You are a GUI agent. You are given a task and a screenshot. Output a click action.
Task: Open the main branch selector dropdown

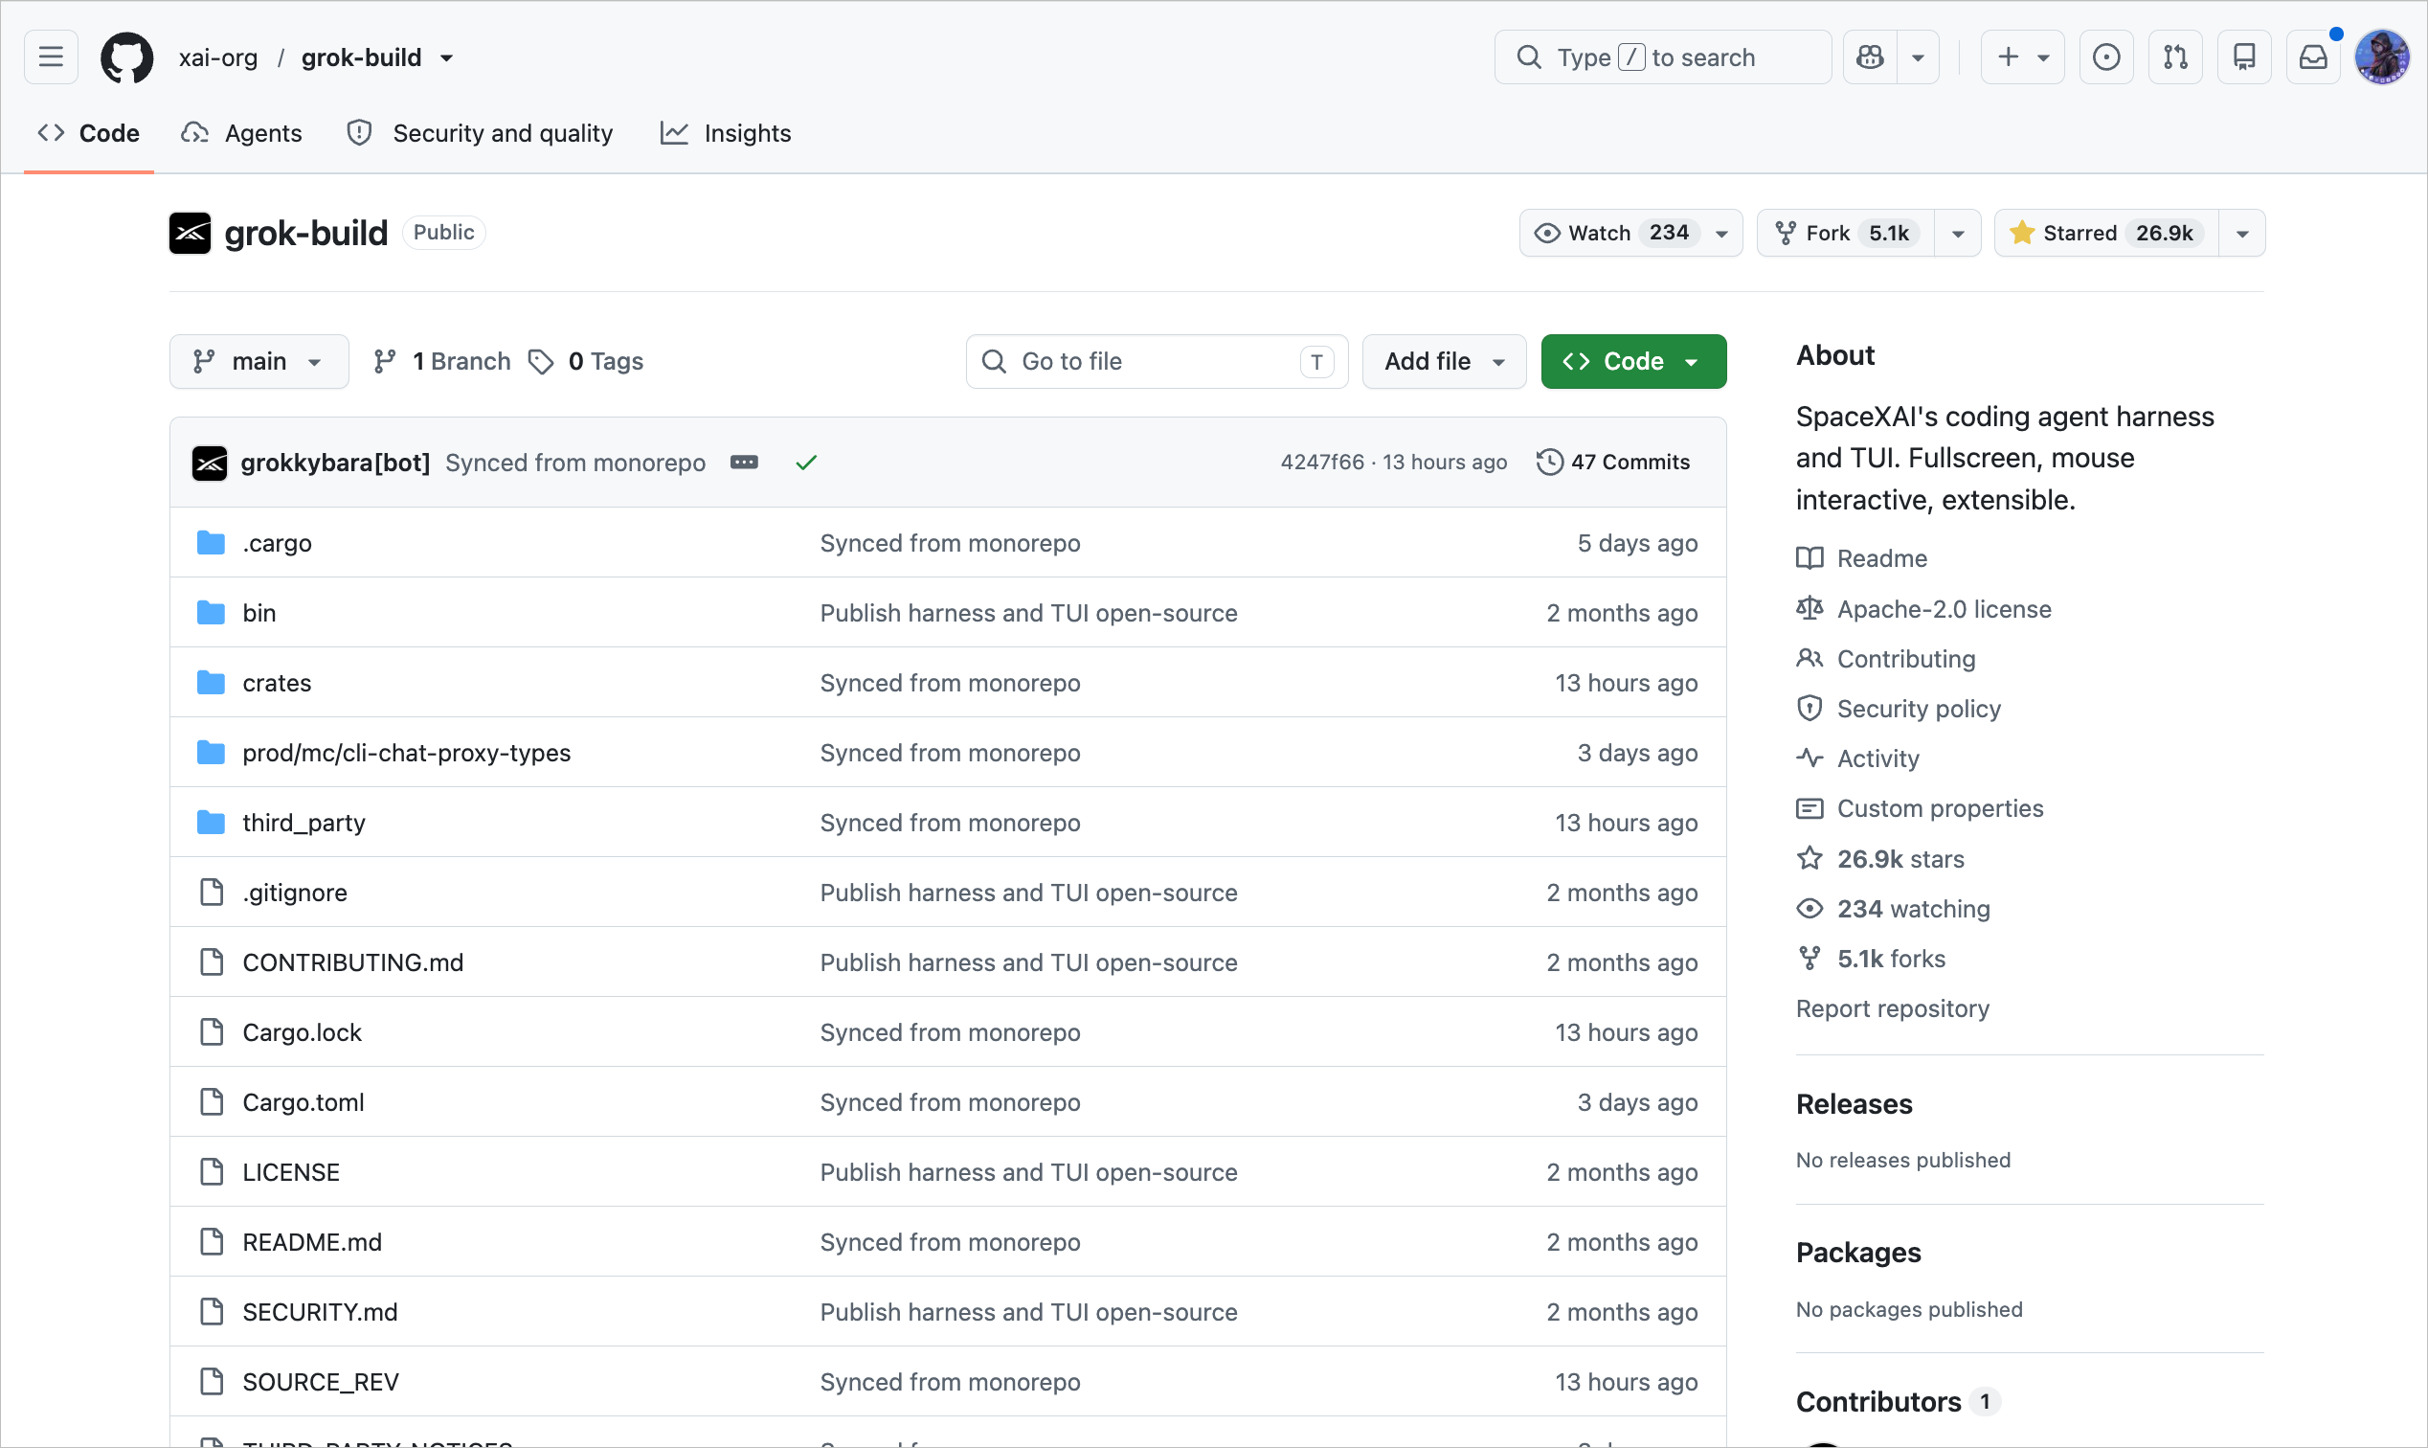pos(259,362)
